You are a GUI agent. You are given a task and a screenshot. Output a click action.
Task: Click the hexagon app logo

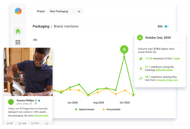[18, 11]
